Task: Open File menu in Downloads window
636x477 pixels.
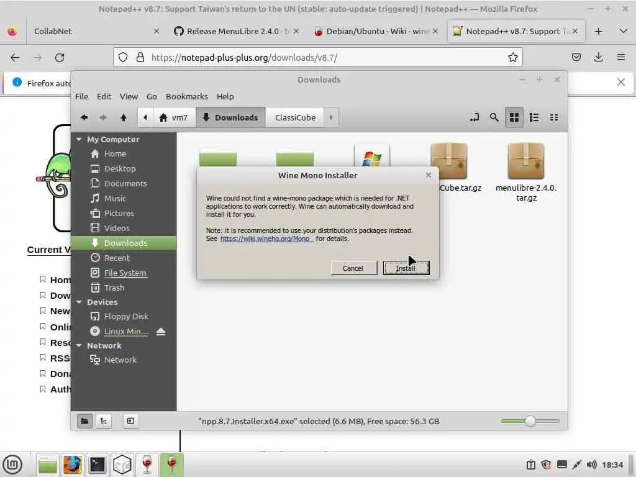Action: [x=81, y=96]
